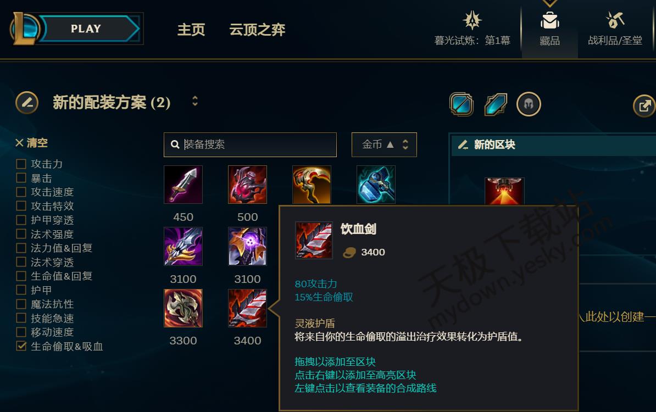Toggle the 金币 sort direction arrow
This screenshot has width=656, height=412.
(390, 144)
